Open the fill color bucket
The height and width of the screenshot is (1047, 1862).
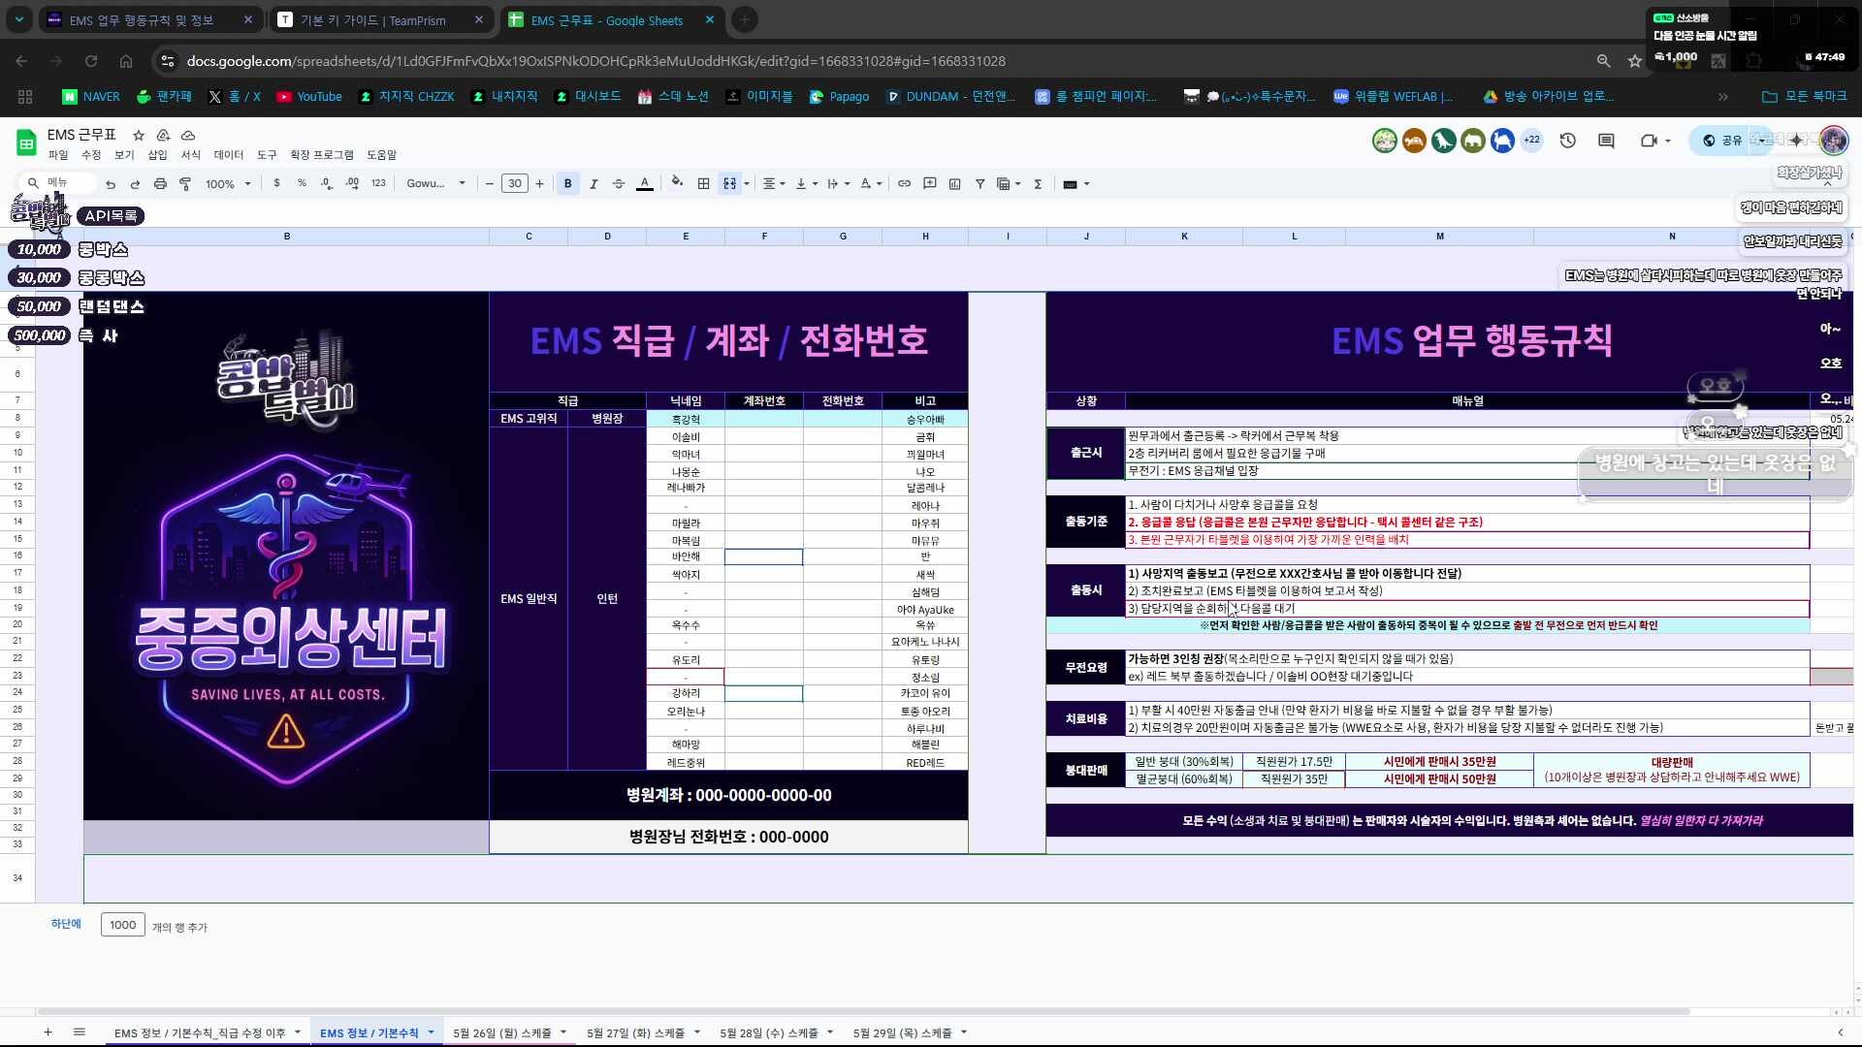677,183
